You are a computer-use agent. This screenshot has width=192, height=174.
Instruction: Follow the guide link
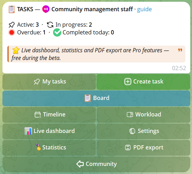click(144, 9)
